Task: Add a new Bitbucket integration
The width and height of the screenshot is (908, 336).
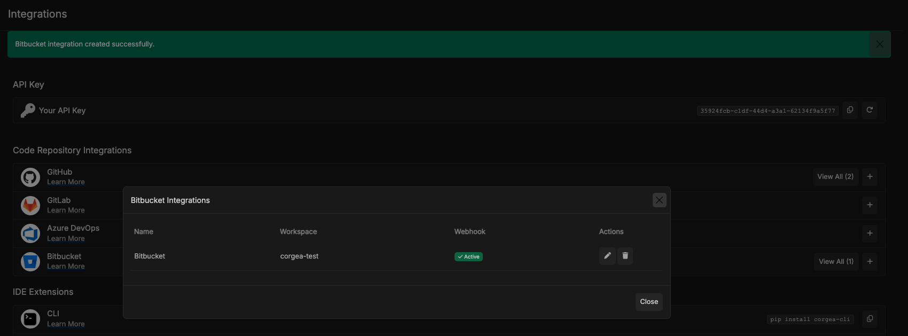Action: (x=870, y=262)
